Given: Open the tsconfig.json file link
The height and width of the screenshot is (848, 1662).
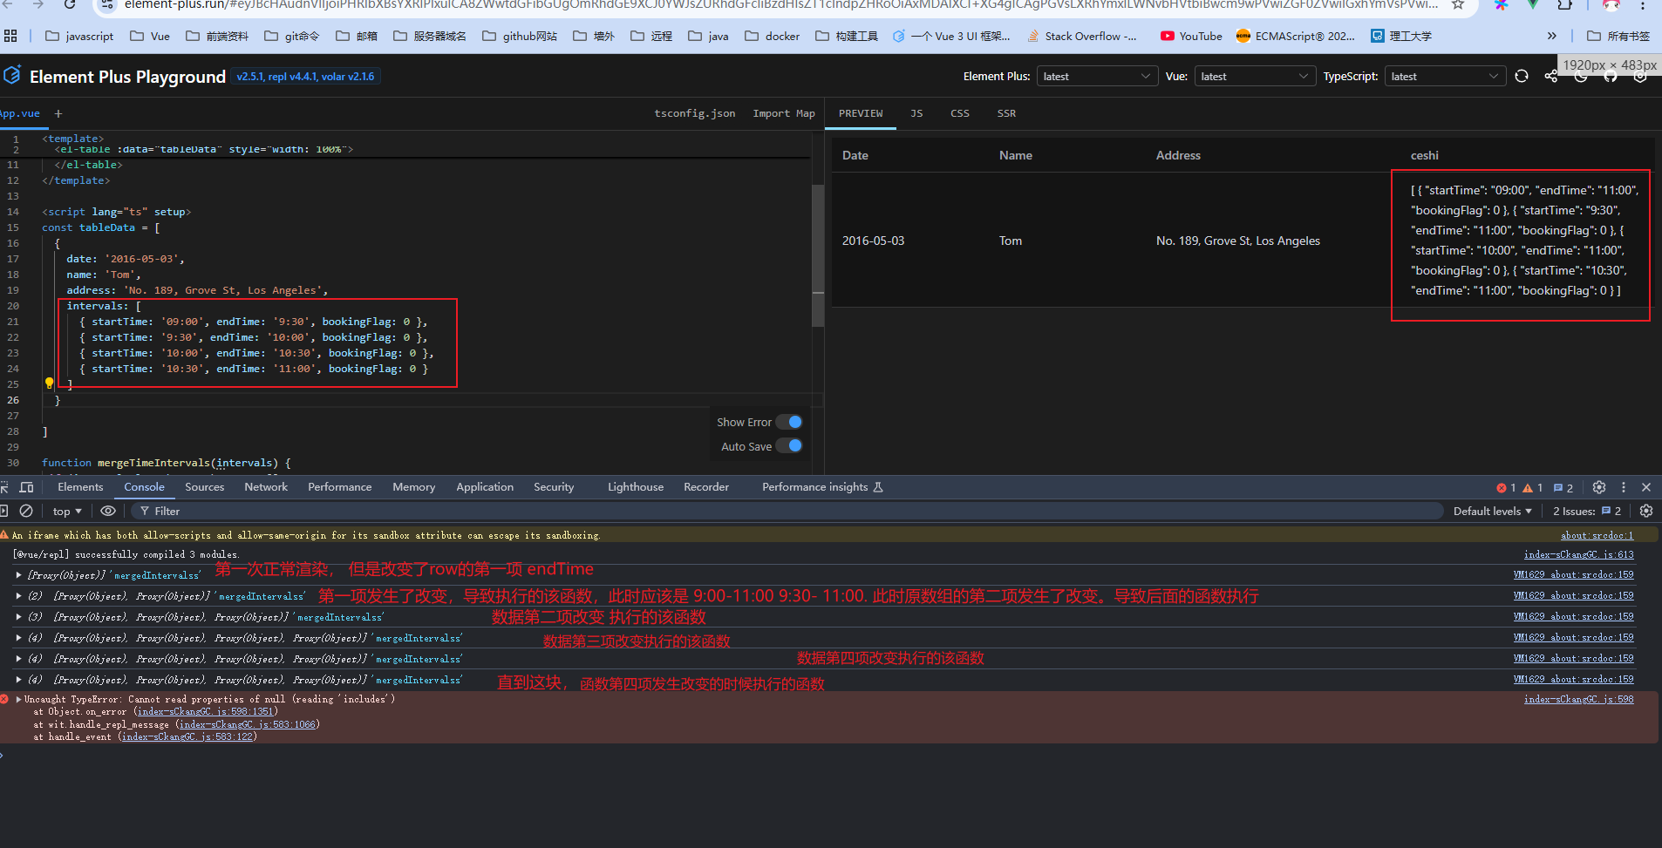Looking at the screenshot, I should coord(695,113).
